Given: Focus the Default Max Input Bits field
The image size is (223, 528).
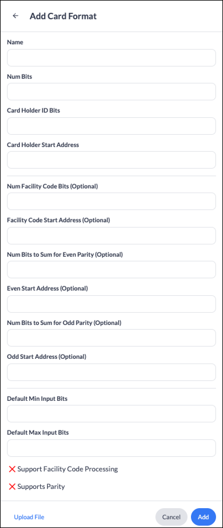Looking at the screenshot, I should [111, 448].
